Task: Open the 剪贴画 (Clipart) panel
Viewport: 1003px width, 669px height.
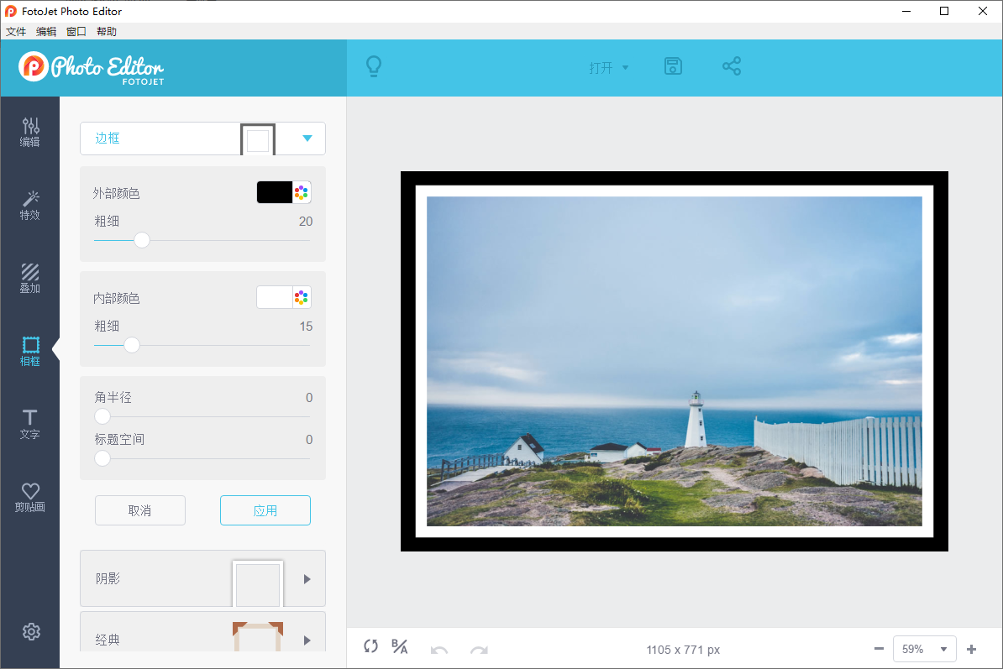Action: click(x=30, y=495)
